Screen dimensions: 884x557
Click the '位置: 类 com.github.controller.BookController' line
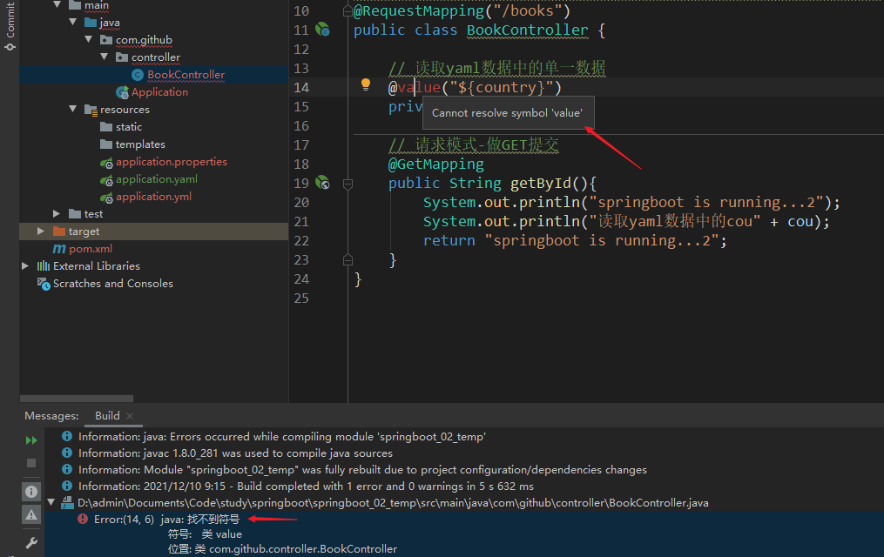tap(282, 548)
